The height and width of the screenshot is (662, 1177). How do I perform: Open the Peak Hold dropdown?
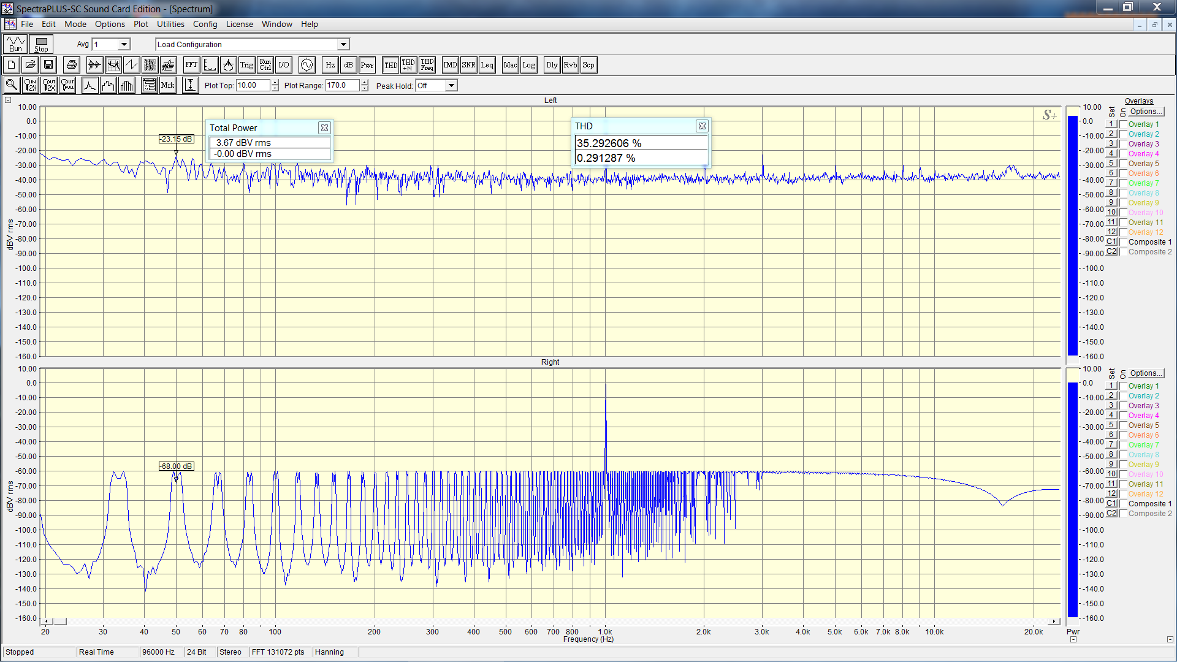pos(451,85)
